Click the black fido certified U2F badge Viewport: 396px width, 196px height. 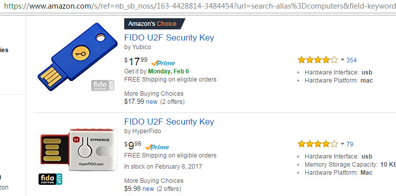tap(50, 179)
